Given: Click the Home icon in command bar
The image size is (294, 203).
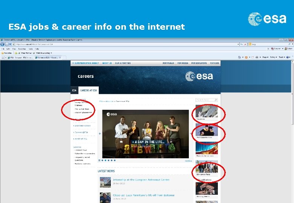Looking at the screenshot, I should click(x=239, y=57).
